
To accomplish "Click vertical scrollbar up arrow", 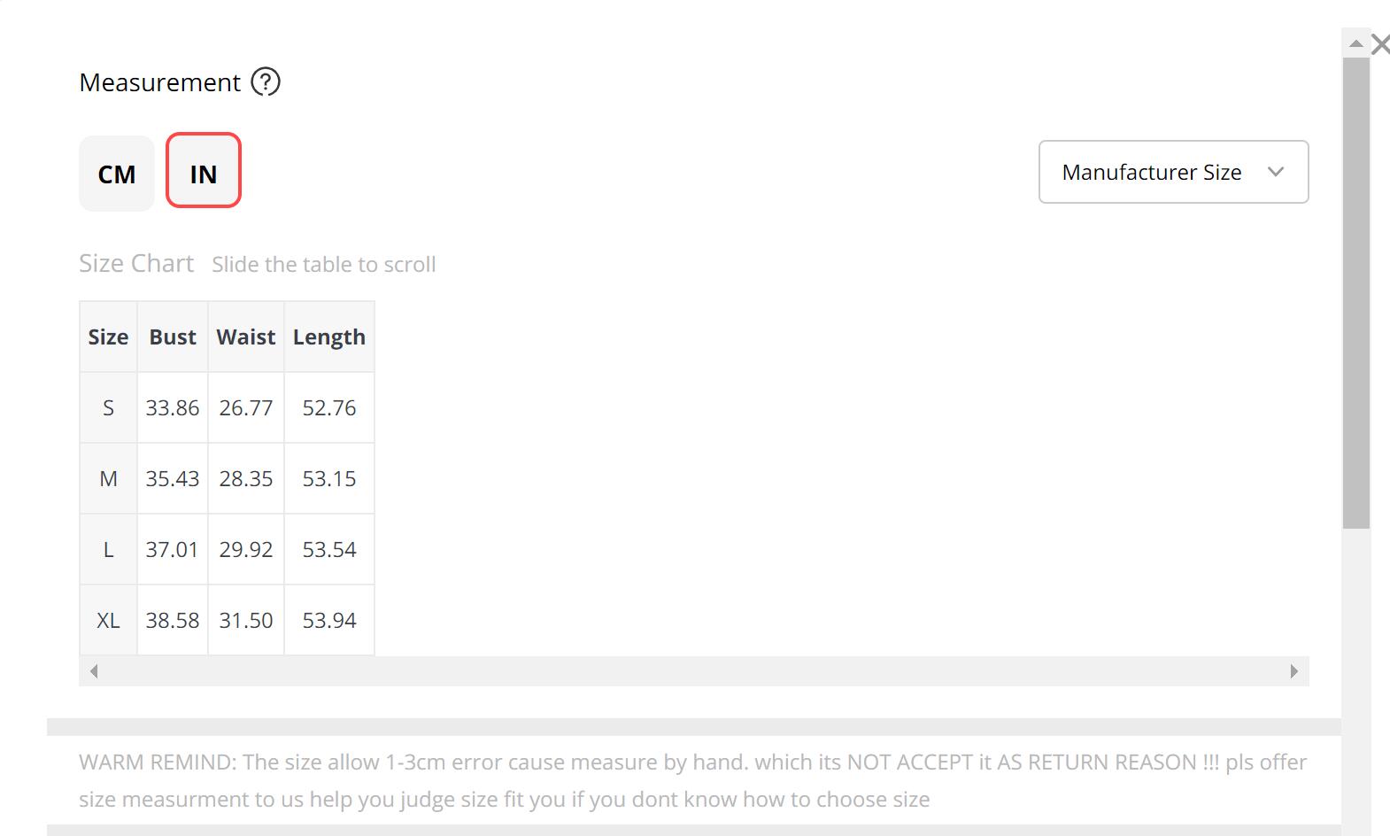I will pos(1355,43).
